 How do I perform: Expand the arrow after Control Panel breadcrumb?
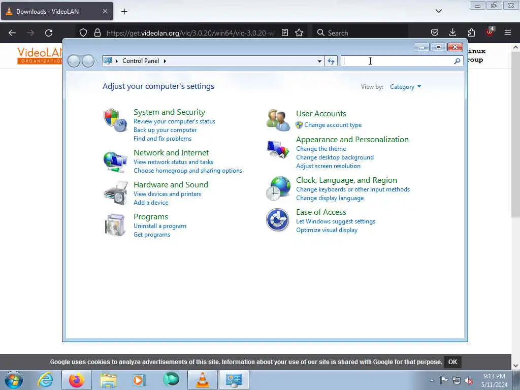(x=165, y=61)
